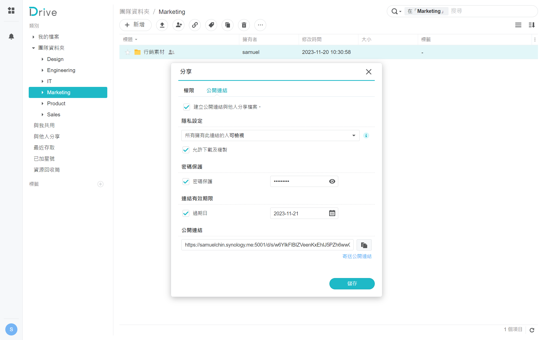
Task: Expand the Engineering folder
Action: click(x=43, y=70)
